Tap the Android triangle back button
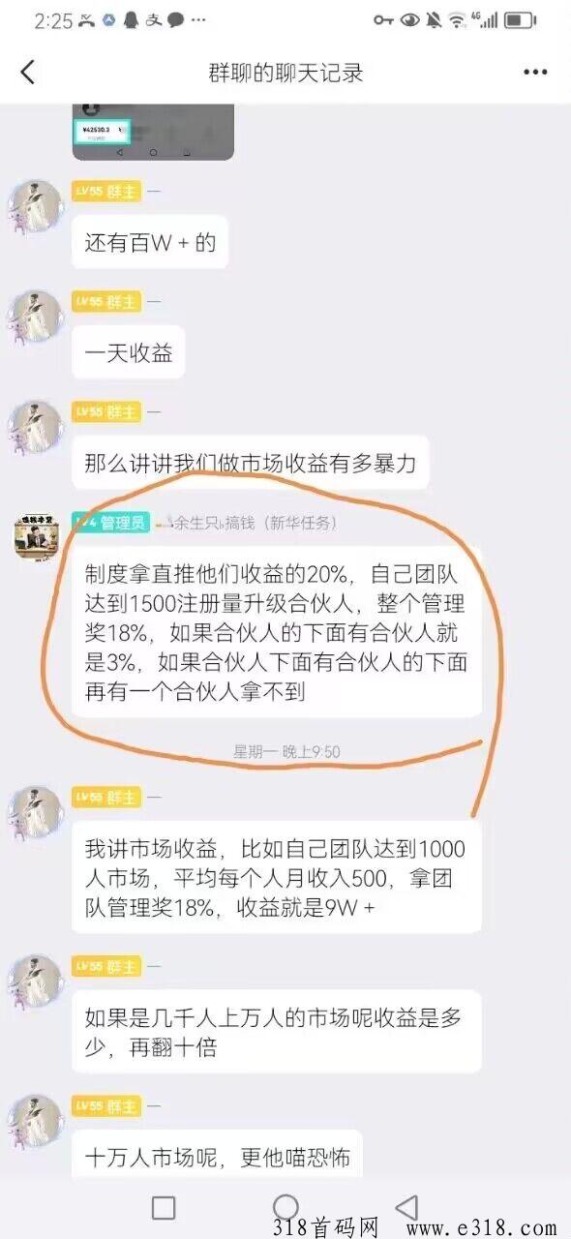 (x=407, y=1206)
